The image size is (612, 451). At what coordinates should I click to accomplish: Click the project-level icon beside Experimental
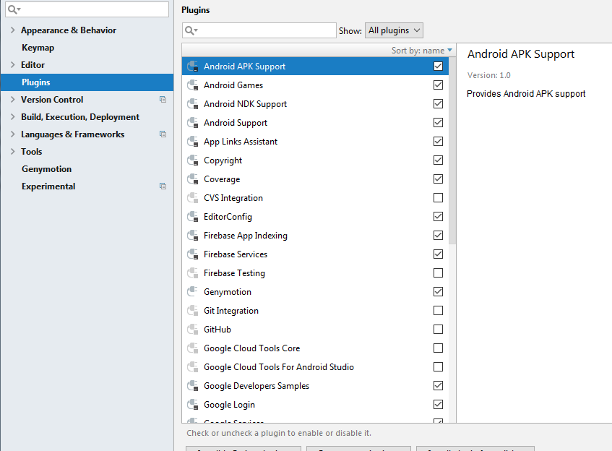163,186
